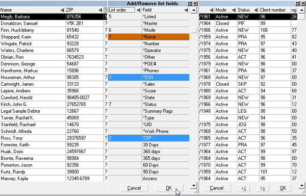This screenshot has height=196, width=306.
Task: Click scroll-up arrow in Add/Remove list fields dialog
Action: click(x=194, y=10)
